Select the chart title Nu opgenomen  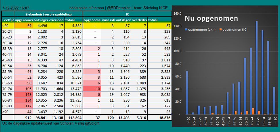coord(211,19)
